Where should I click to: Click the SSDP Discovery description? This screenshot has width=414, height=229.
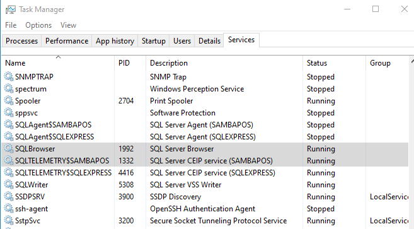(176, 197)
